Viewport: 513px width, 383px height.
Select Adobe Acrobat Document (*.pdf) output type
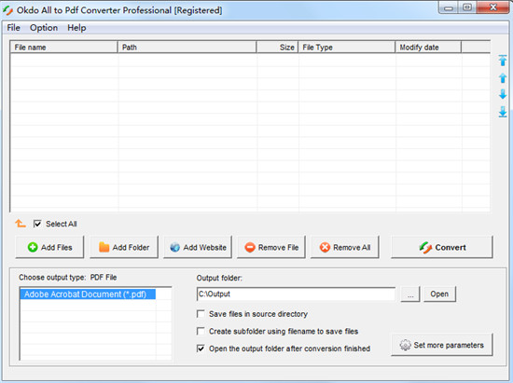88,294
